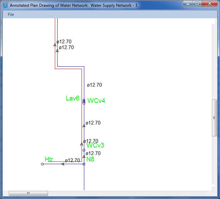Click the green N8 node label
220x199 pixels.
pos(90,159)
